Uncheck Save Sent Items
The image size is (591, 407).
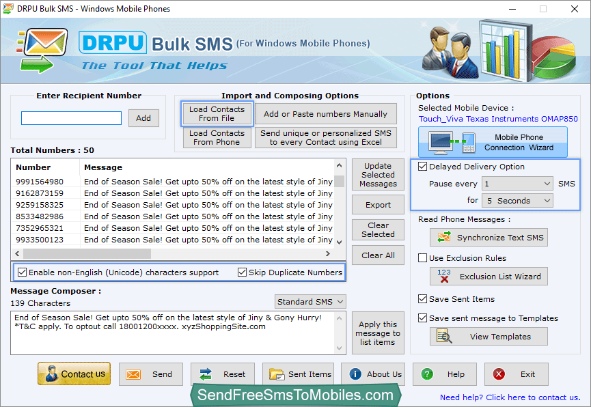point(422,299)
